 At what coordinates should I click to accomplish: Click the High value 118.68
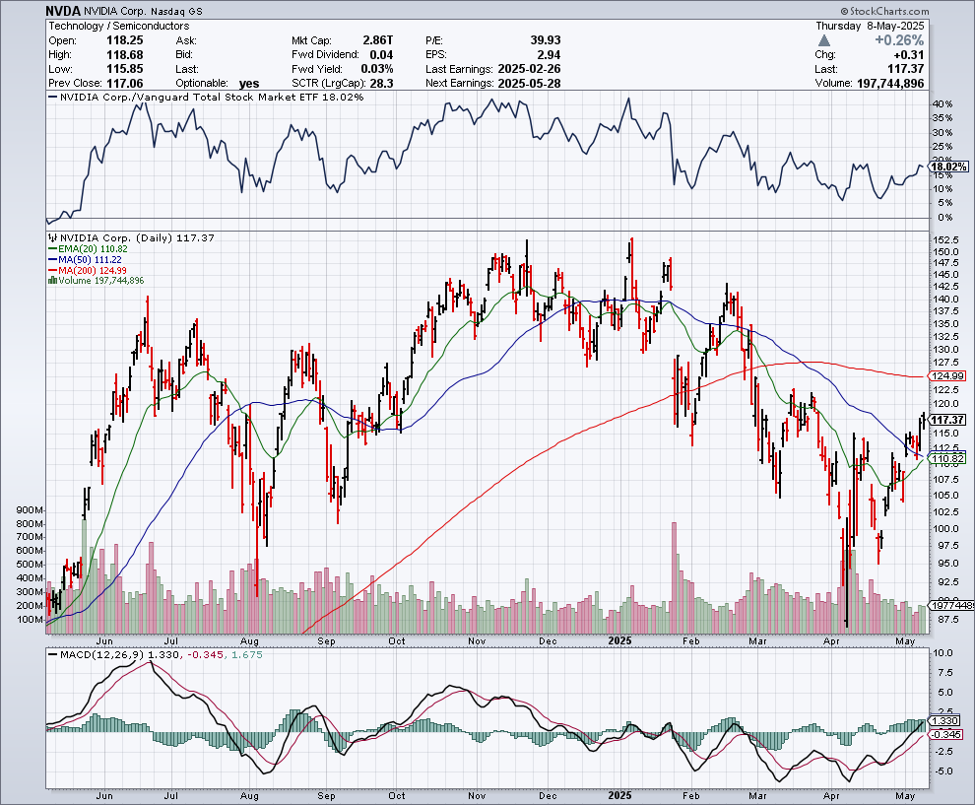pyautogui.click(x=124, y=55)
